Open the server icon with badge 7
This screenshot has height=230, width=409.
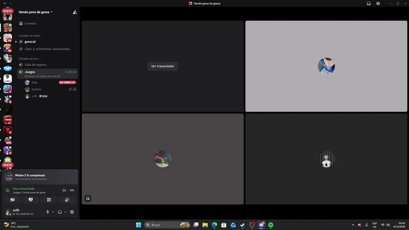8,130
